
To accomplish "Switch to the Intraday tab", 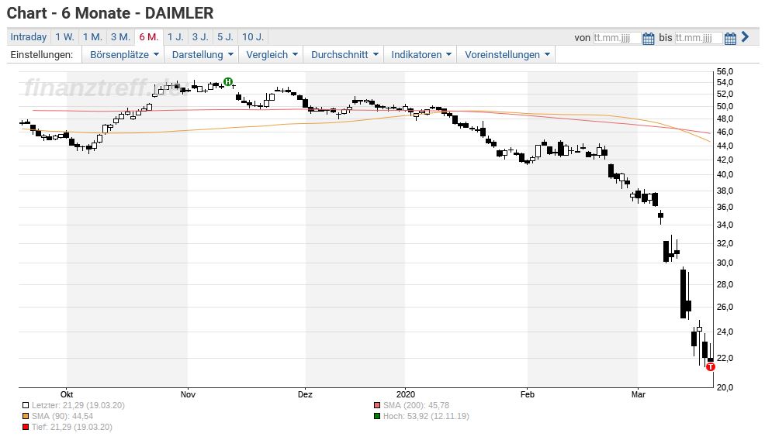I will pyautogui.click(x=28, y=37).
